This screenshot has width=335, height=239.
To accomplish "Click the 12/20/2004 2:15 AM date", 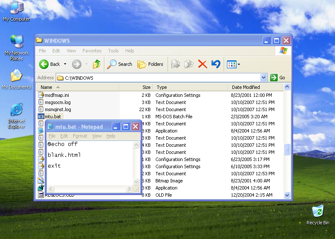I will 252,195.
